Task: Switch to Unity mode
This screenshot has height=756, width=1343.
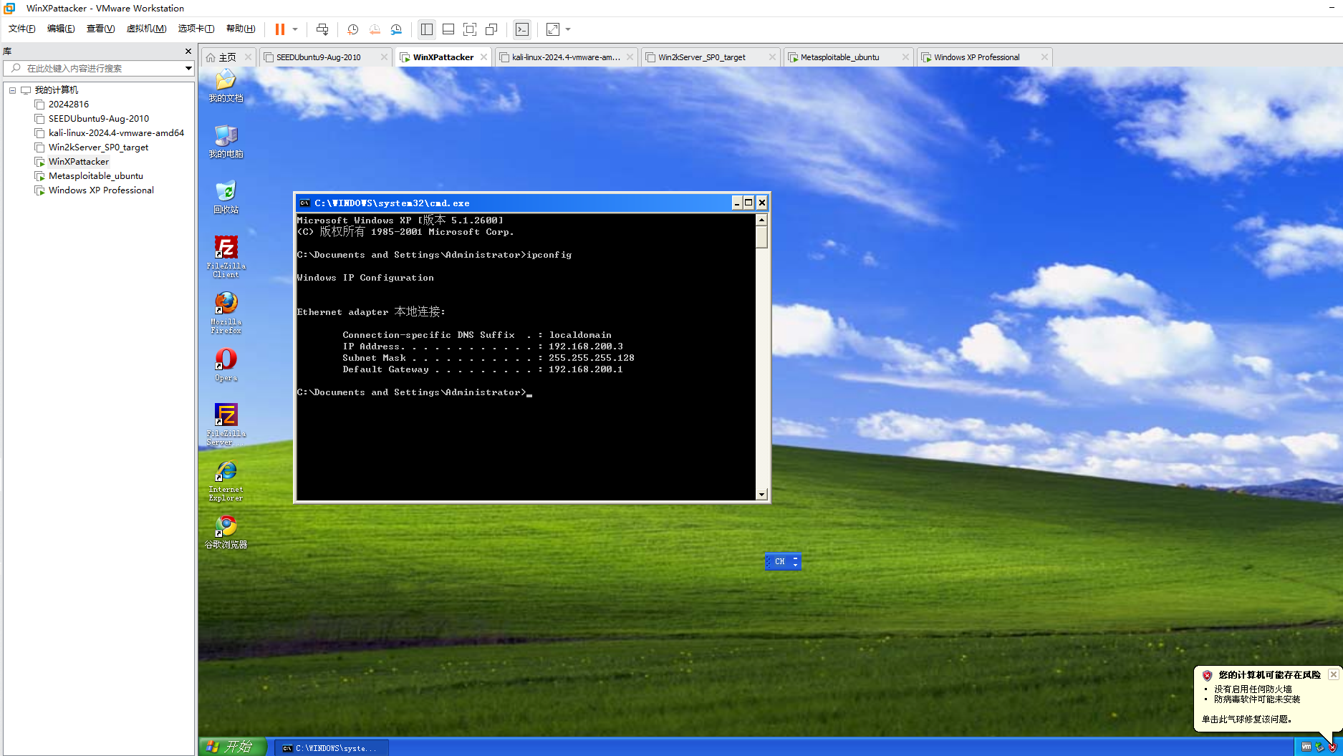Action: [x=491, y=29]
